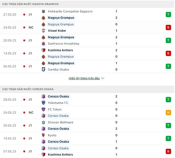Click the FC Tokyo team crest

pyautogui.click(x=43, y=109)
